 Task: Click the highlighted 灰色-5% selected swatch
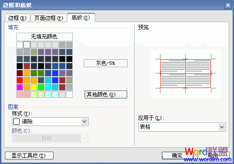27,45
